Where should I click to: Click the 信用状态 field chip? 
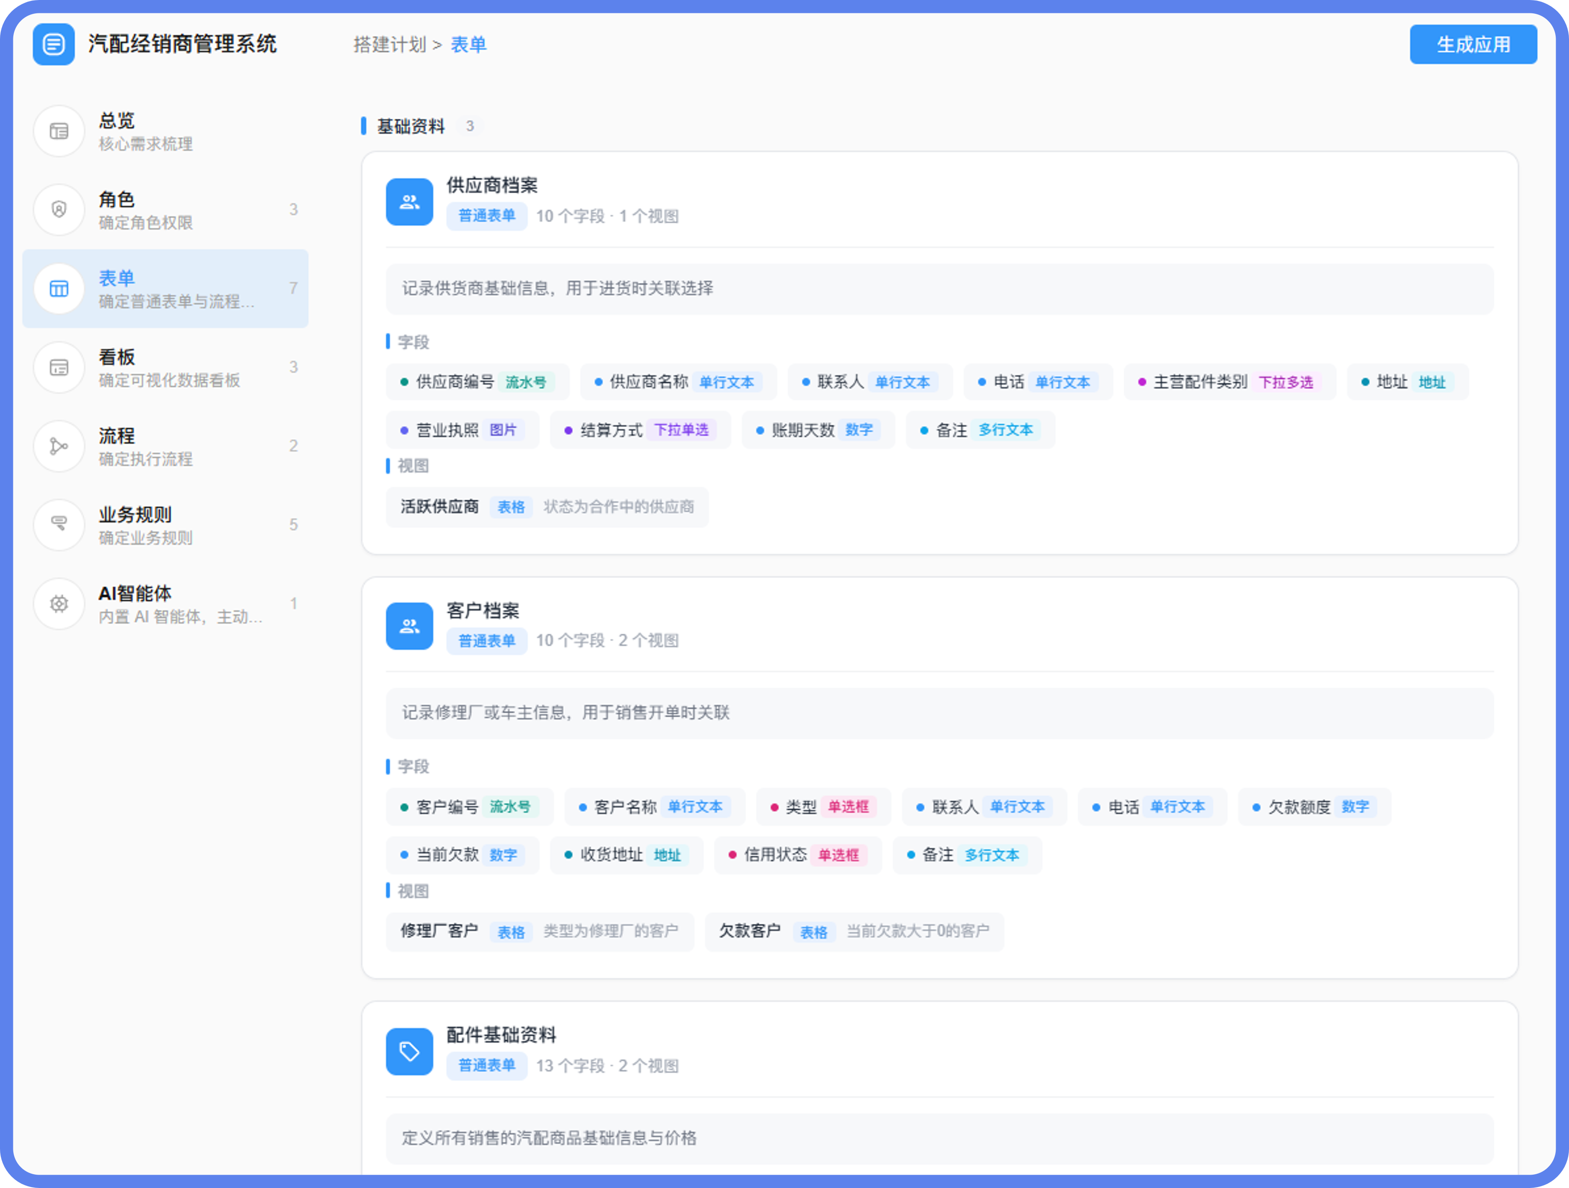797,855
